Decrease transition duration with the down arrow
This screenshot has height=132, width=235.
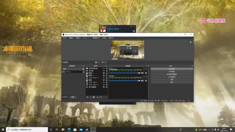coord(84,72)
